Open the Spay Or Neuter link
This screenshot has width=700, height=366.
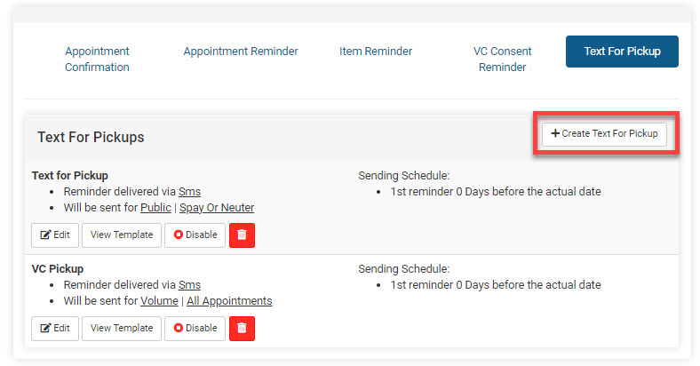(217, 208)
